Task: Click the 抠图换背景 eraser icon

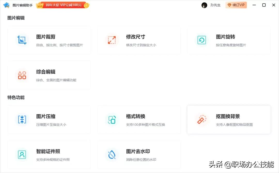Action: click(202, 120)
